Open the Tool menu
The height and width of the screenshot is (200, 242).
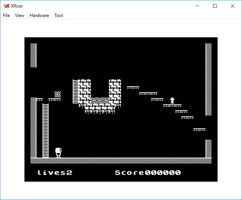[x=59, y=15]
